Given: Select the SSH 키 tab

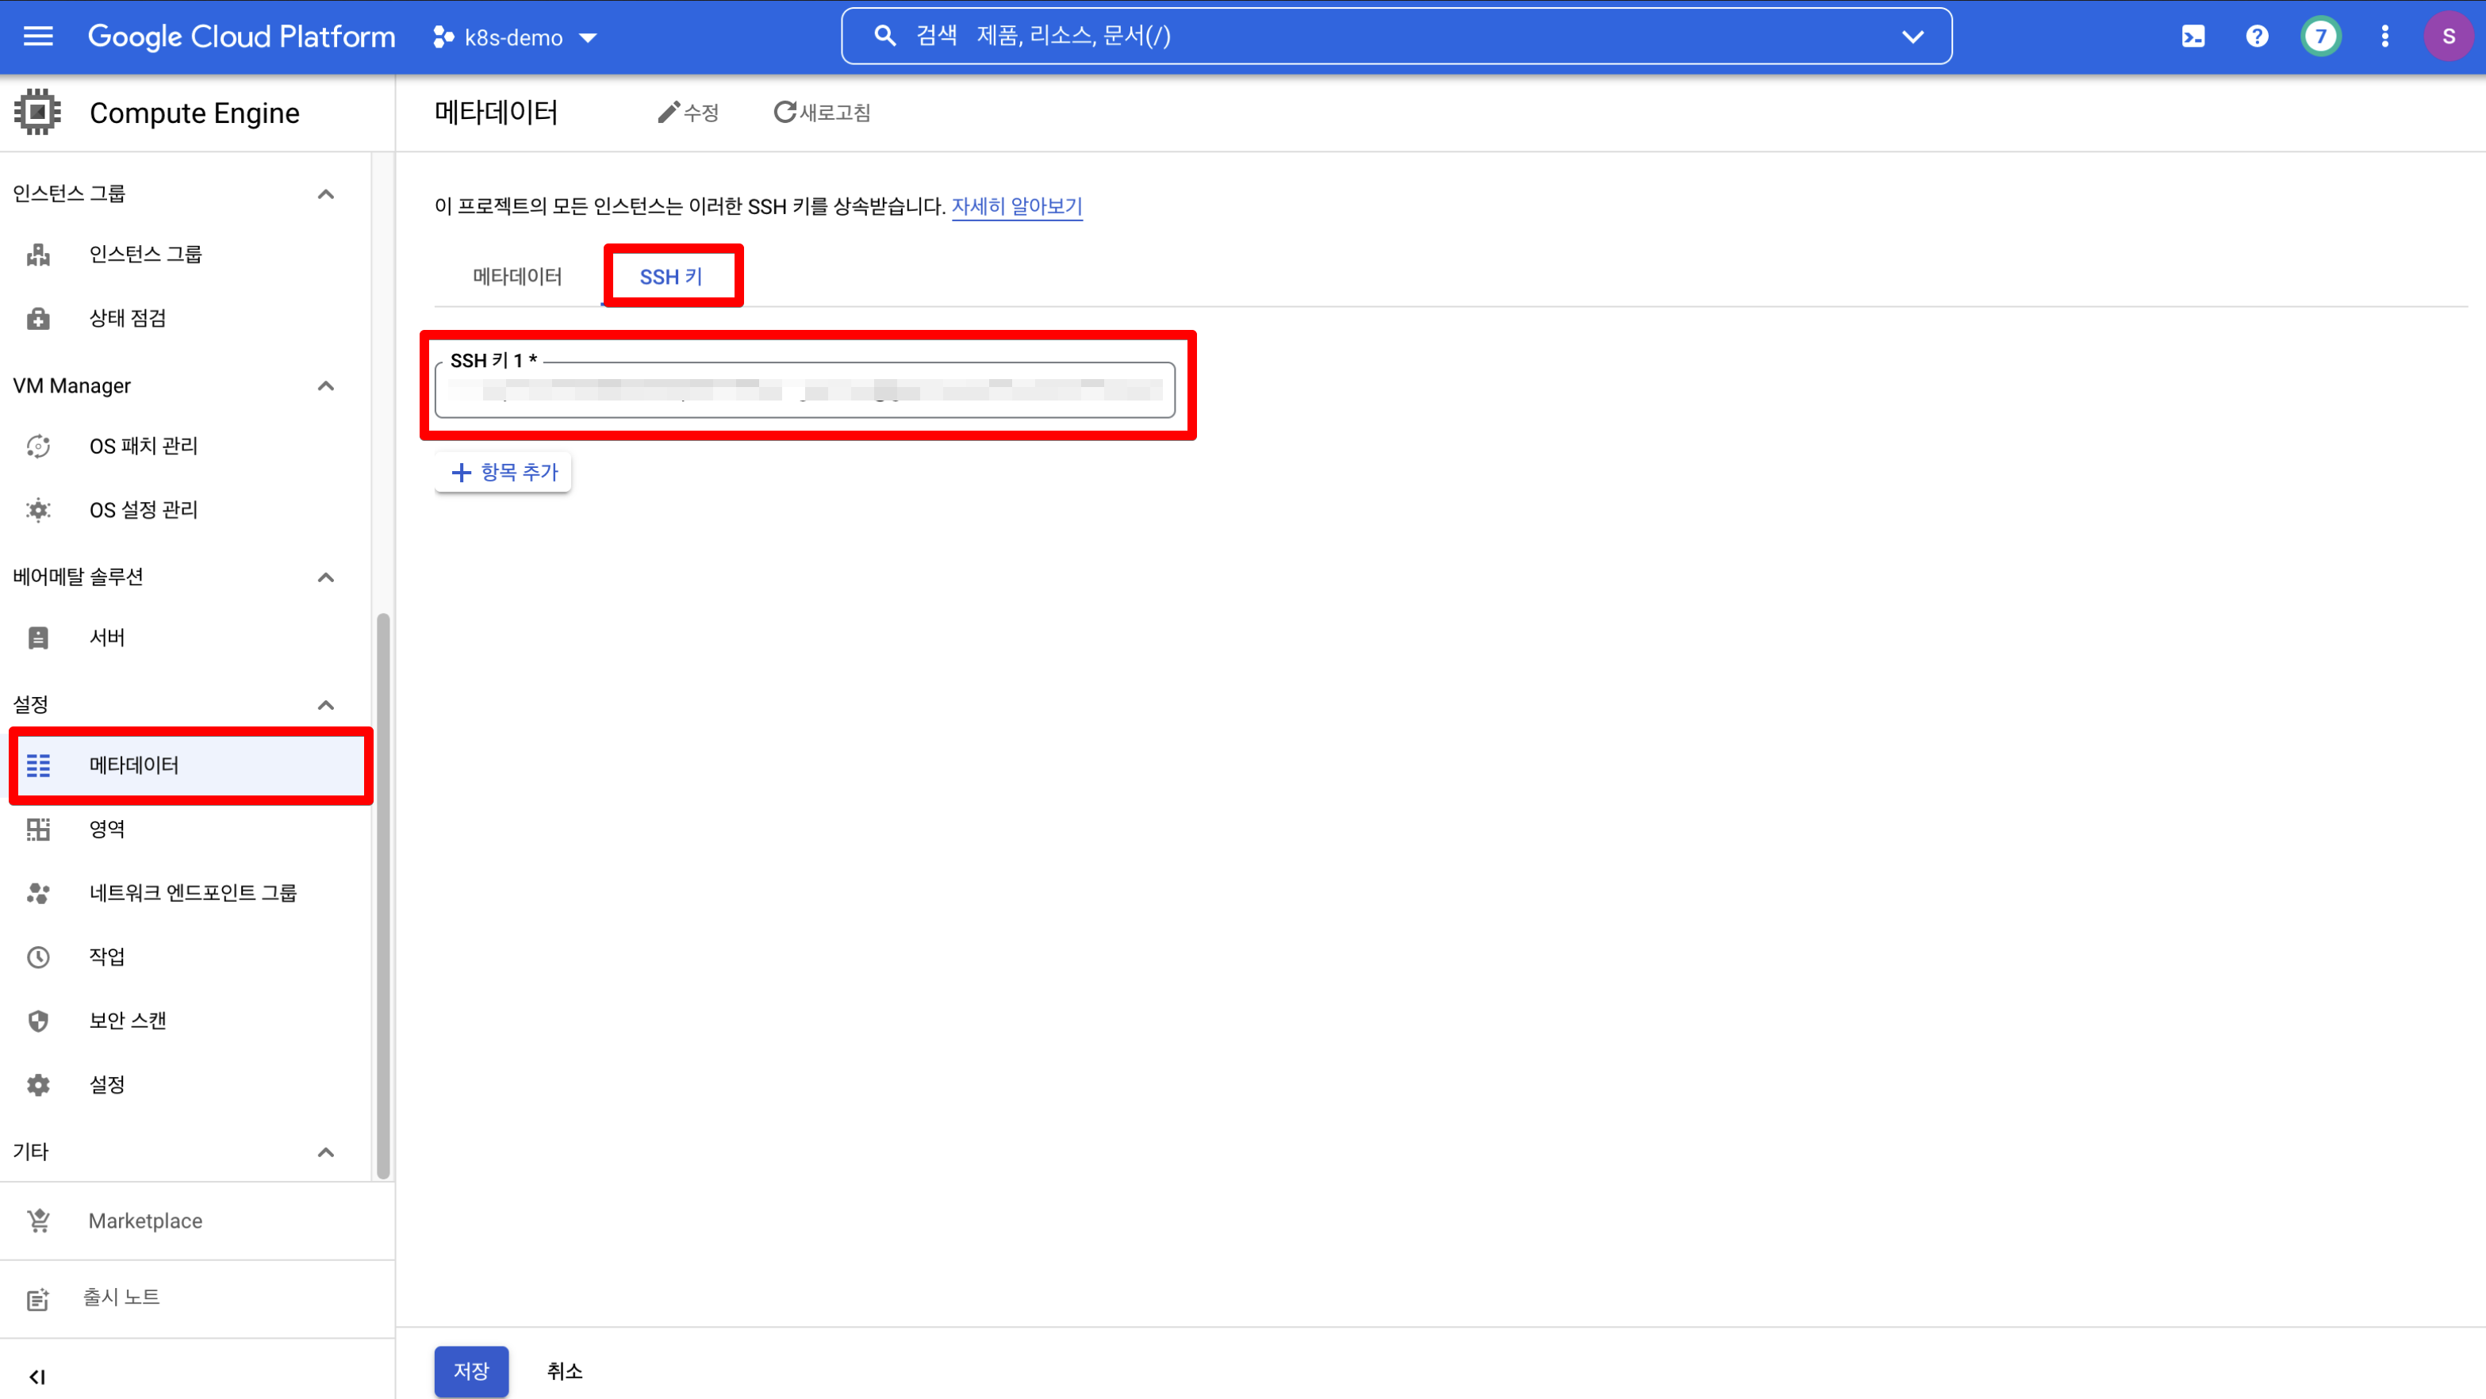Looking at the screenshot, I should tap(671, 277).
